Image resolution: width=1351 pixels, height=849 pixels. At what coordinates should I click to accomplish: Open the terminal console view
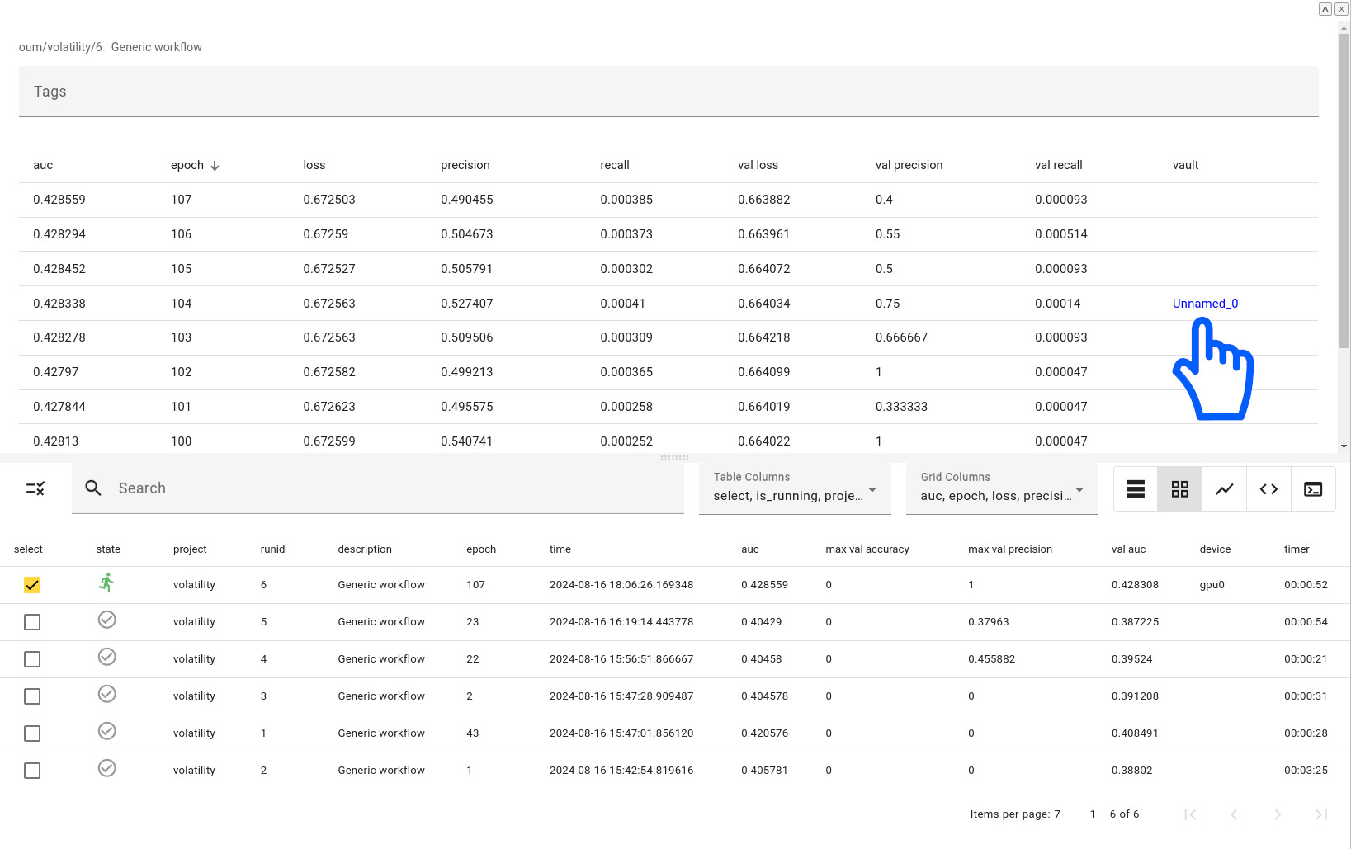point(1313,489)
